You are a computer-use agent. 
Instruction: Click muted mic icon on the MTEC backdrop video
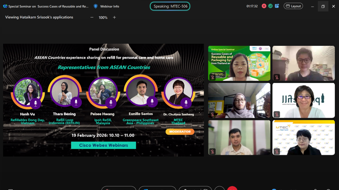pyautogui.click(x=277, y=151)
